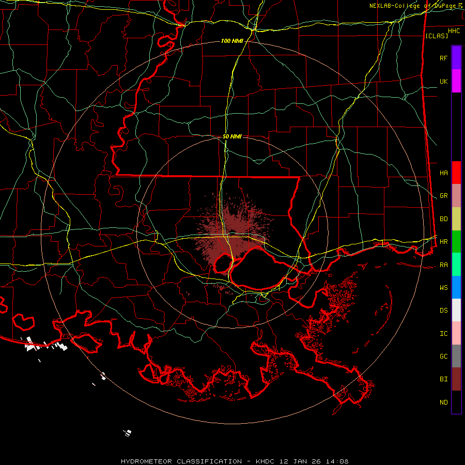Click the 100 NMI range ring label
465x465 pixels.
point(232,41)
